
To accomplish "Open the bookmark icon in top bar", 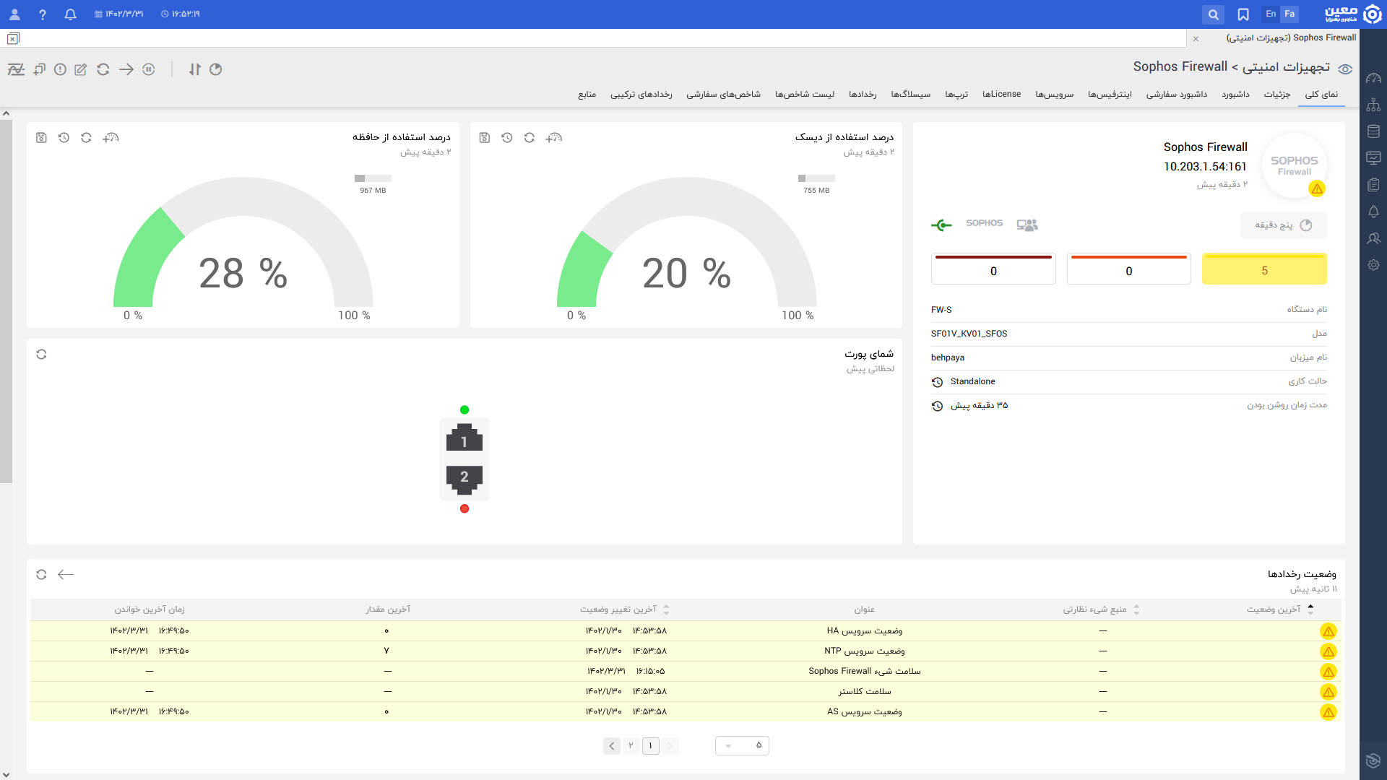I will click(x=1243, y=14).
